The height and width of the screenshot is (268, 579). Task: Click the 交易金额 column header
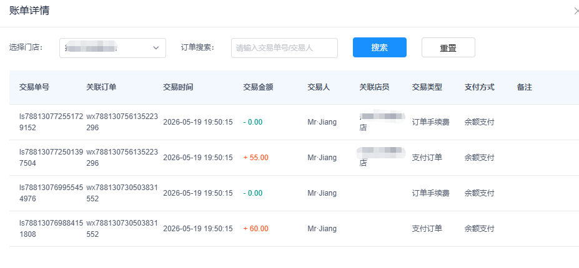258,87
